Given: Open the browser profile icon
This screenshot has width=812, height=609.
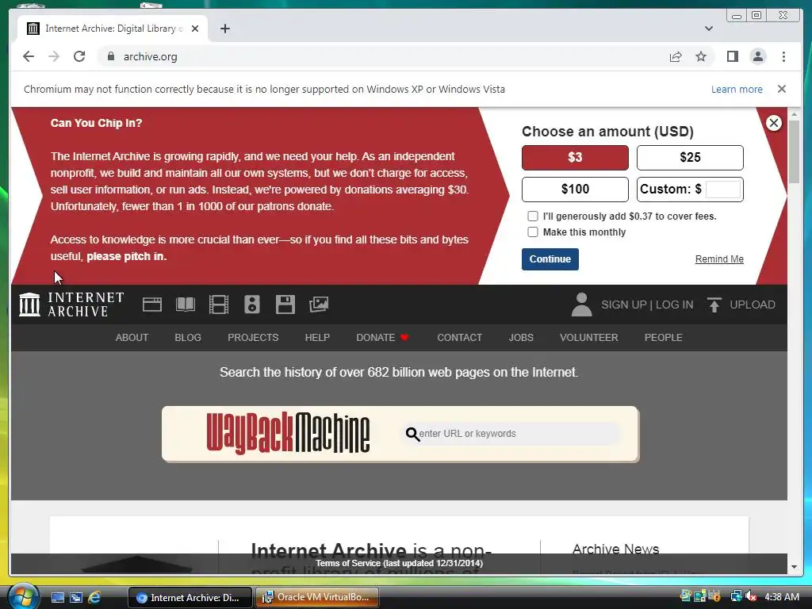Looking at the screenshot, I should coord(757,56).
